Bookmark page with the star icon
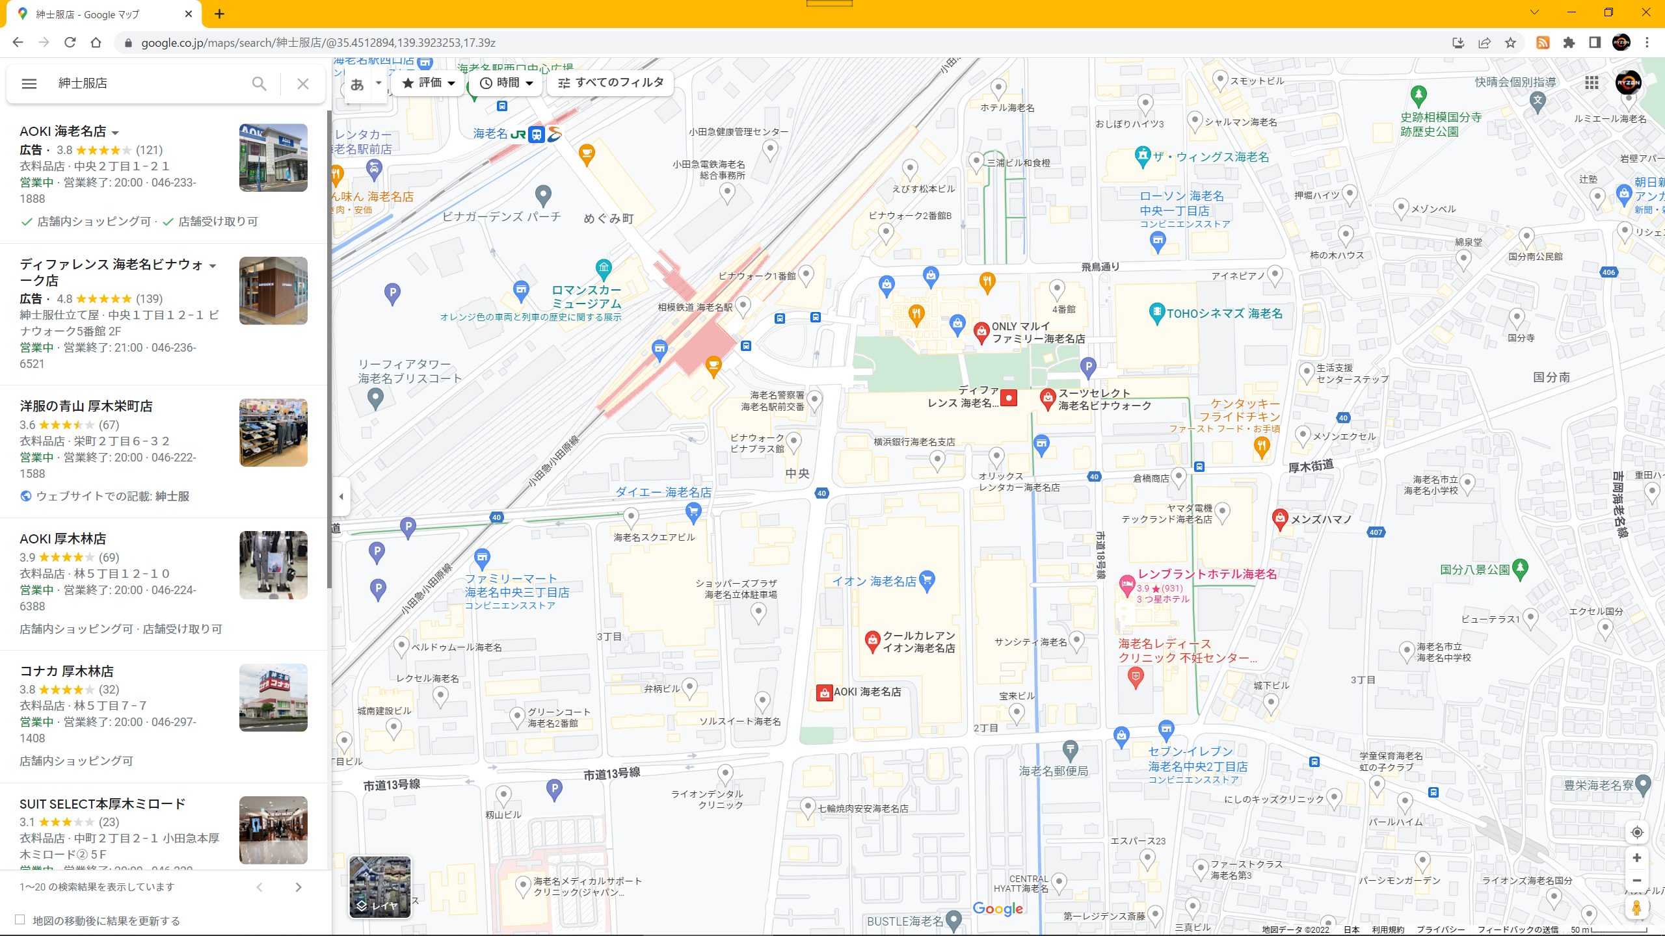1665x936 pixels. pyautogui.click(x=1510, y=43)
